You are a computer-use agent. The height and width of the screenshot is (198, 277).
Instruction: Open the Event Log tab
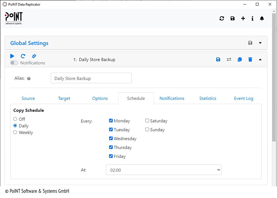pos(243,98)
